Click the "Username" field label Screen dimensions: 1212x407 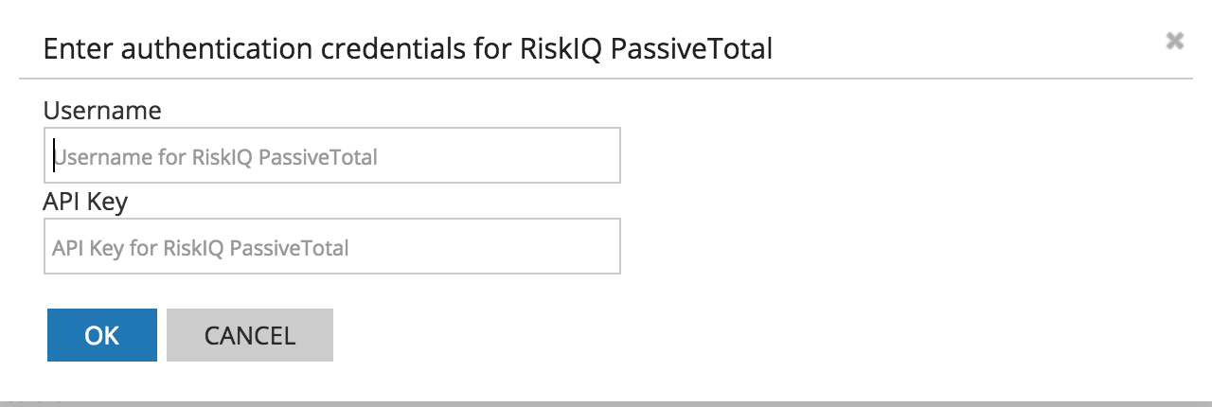click(102, 111)
